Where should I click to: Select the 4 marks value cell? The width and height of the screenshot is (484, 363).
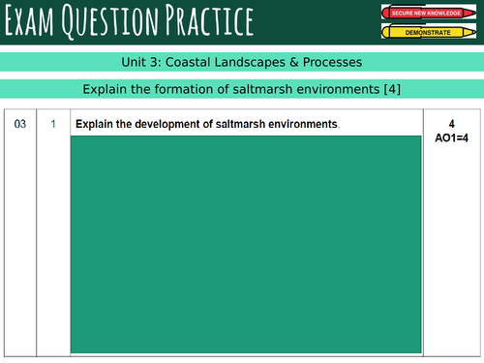[x=452, y=124]
